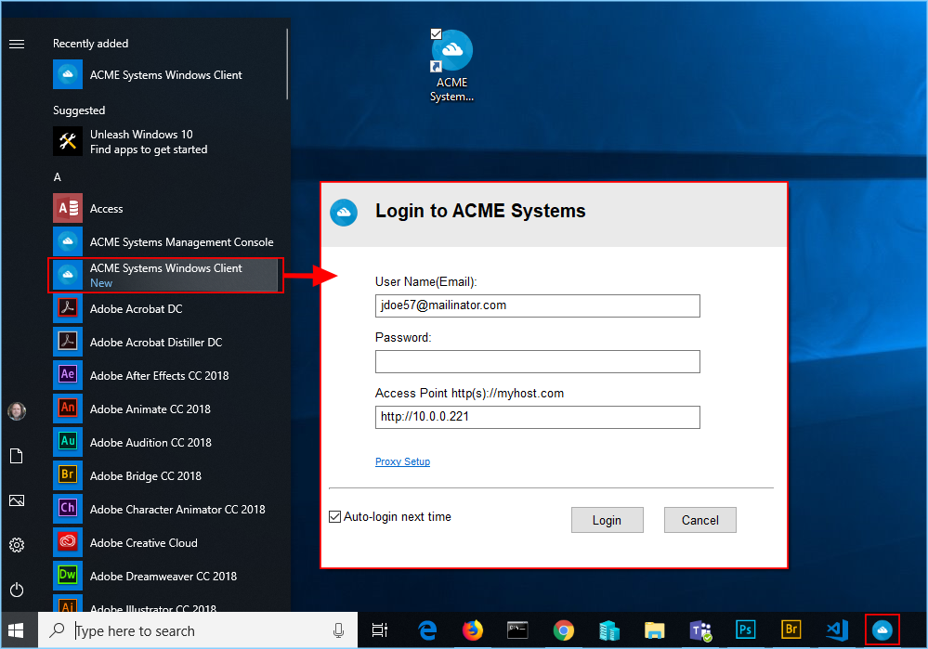Launch Access from the app list
The image size is (928, 649).
click(x=164, y=208)
